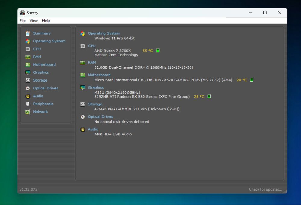Click the 28 °C motherboard temperature value
This screenshot has height=205, width=301.
[242, 80]
